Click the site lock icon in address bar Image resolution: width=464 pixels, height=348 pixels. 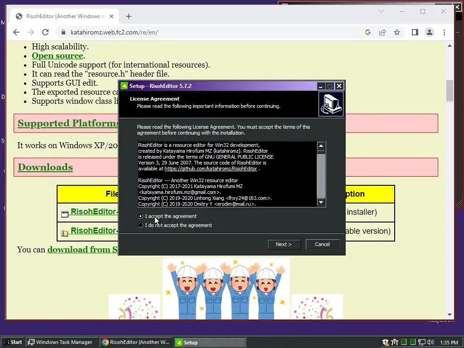click(63, 32)
